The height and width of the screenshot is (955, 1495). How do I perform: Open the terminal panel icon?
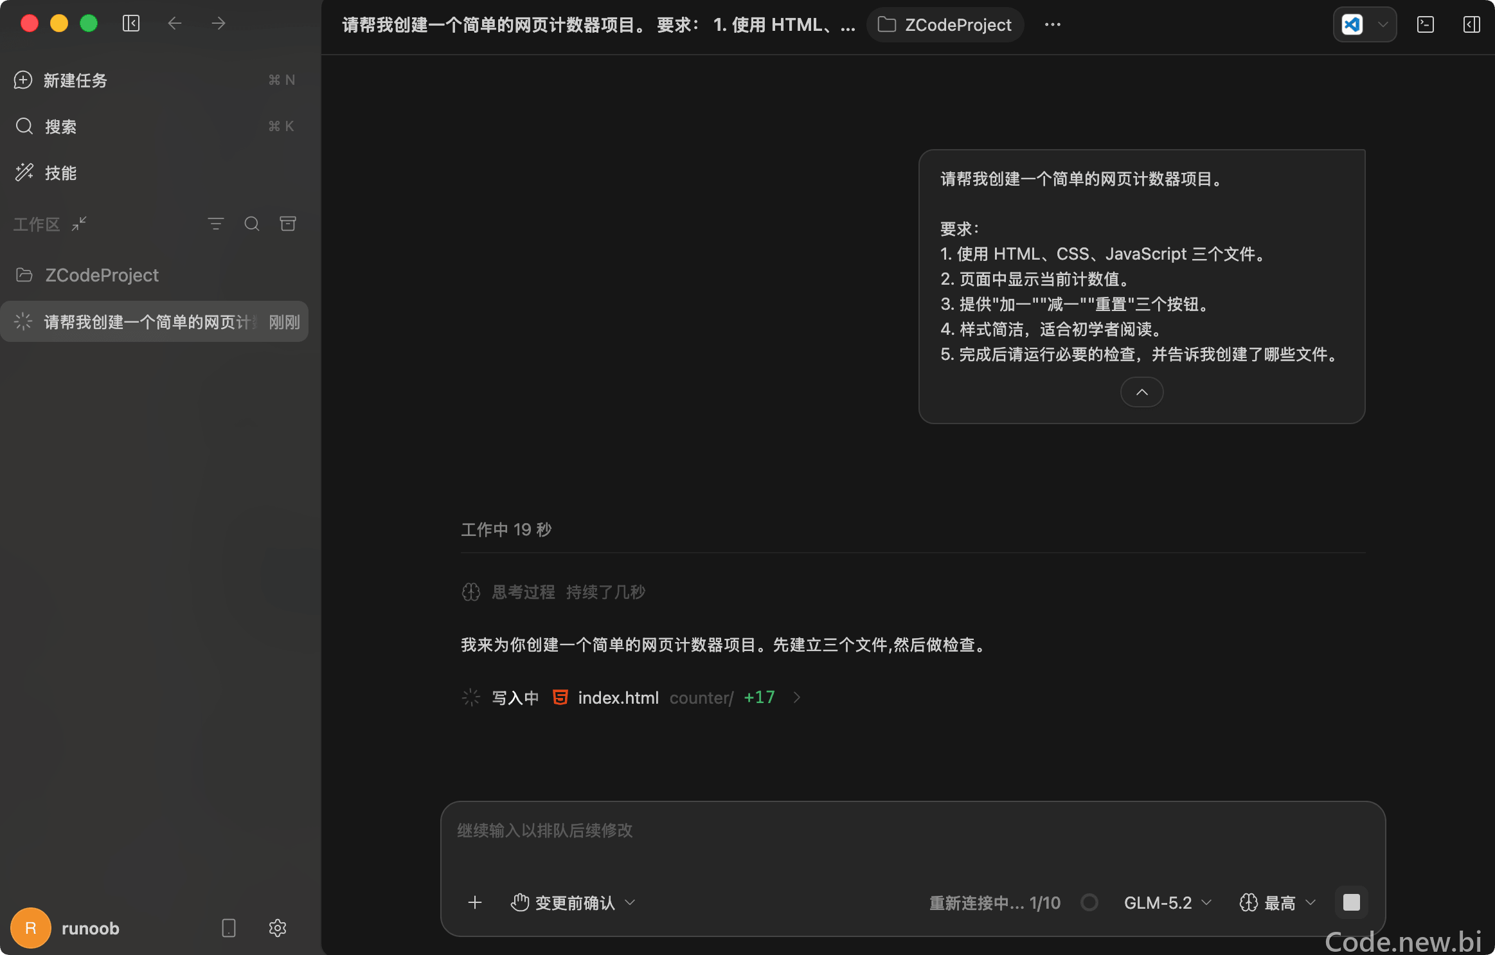(x=1426, y=25)
